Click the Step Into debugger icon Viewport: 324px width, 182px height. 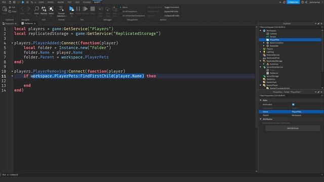click(x=101, y=9)
